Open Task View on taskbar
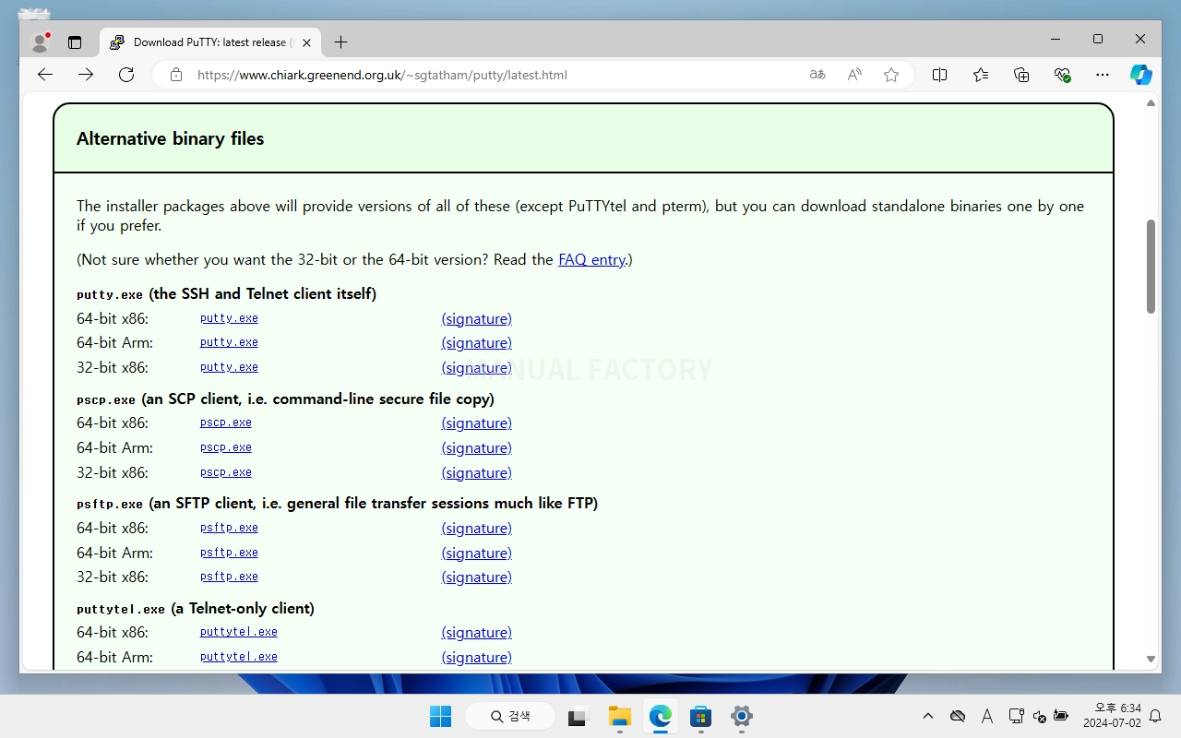Viewport: 1181px width, 738px height. 579,716
